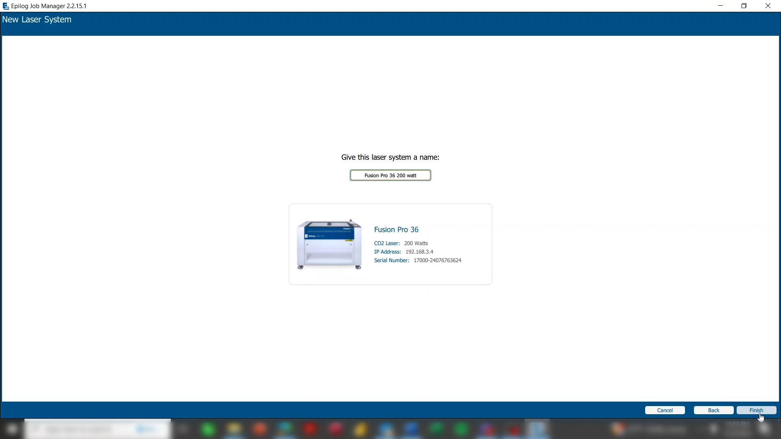Click the serial number 17000-24076763624
781x439 pixels.
pyautogui.click(x=437, y=261)
